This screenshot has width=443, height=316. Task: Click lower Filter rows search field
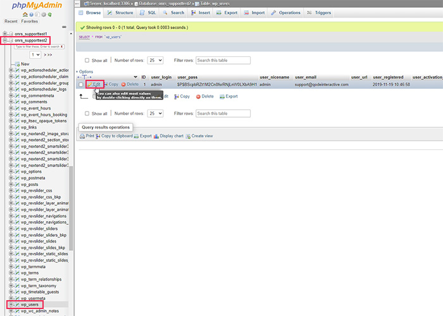pos(223,113)
